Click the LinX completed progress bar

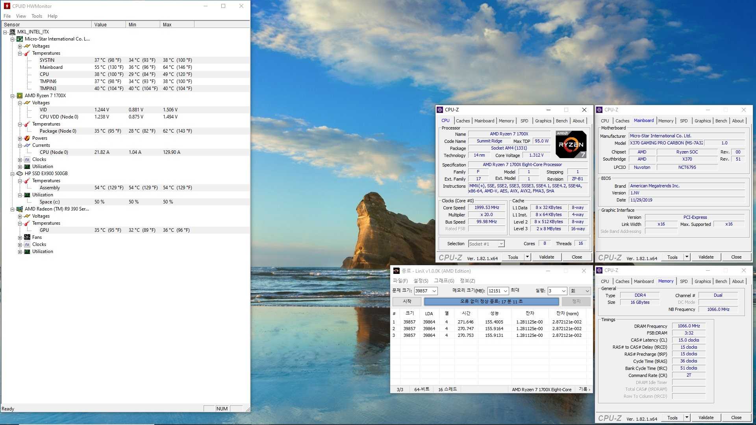point(491,301)
